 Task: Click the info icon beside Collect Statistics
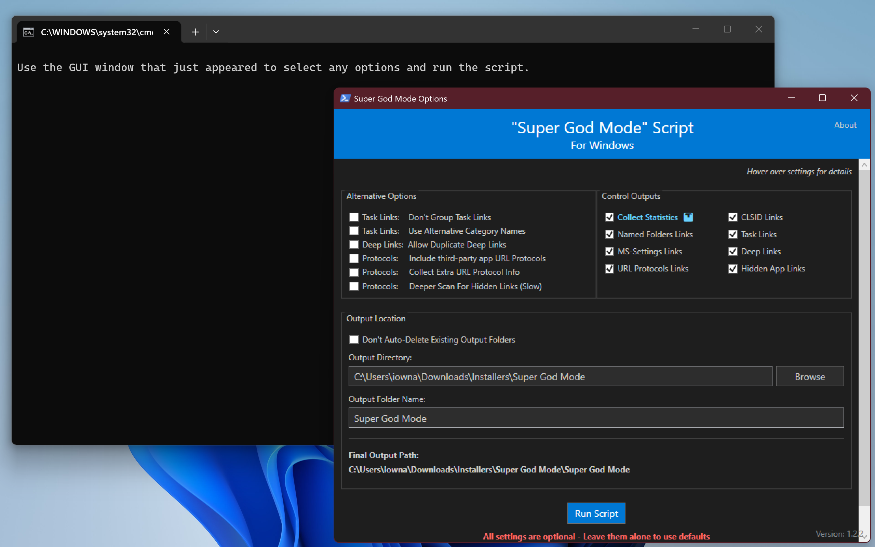pyautogui.click(x=688, y=217)
